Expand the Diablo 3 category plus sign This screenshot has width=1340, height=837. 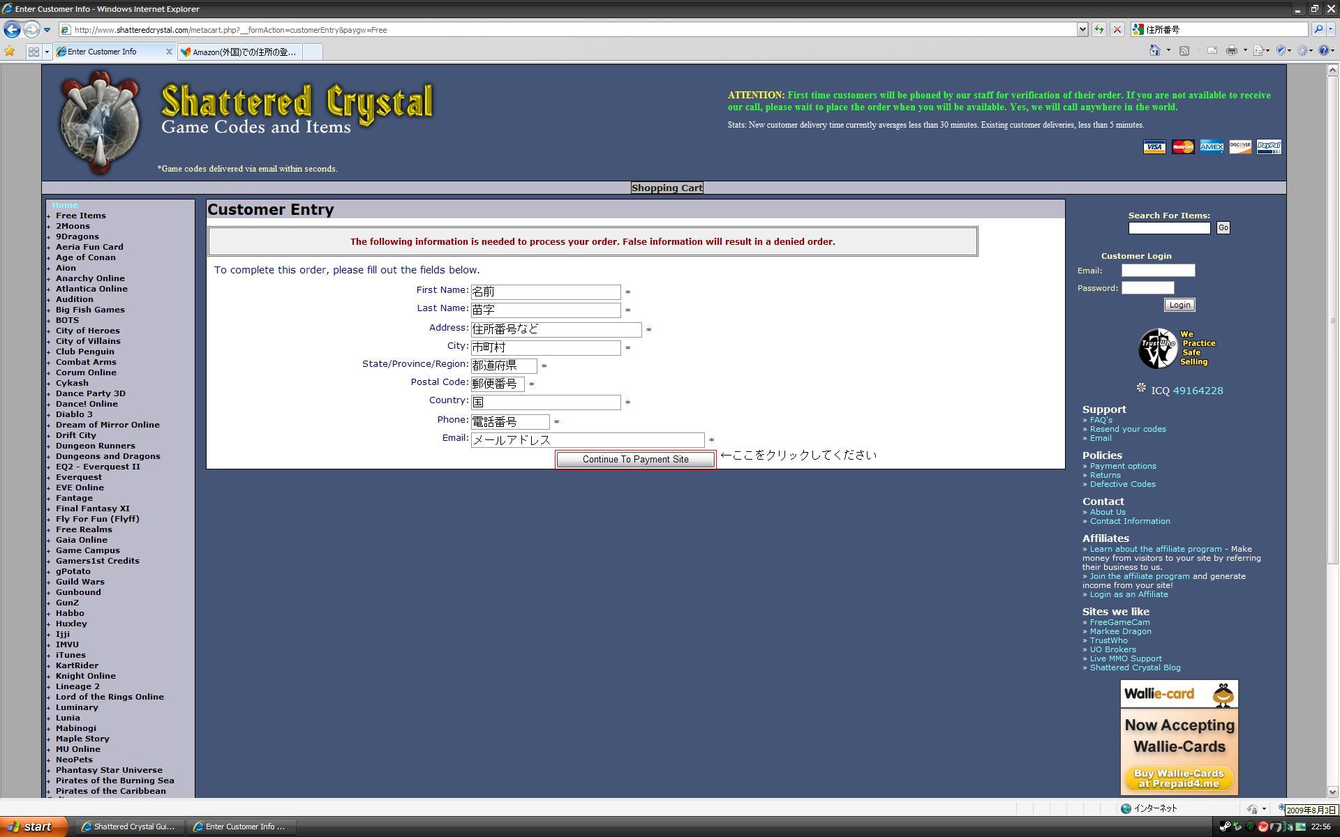(49, 415)
